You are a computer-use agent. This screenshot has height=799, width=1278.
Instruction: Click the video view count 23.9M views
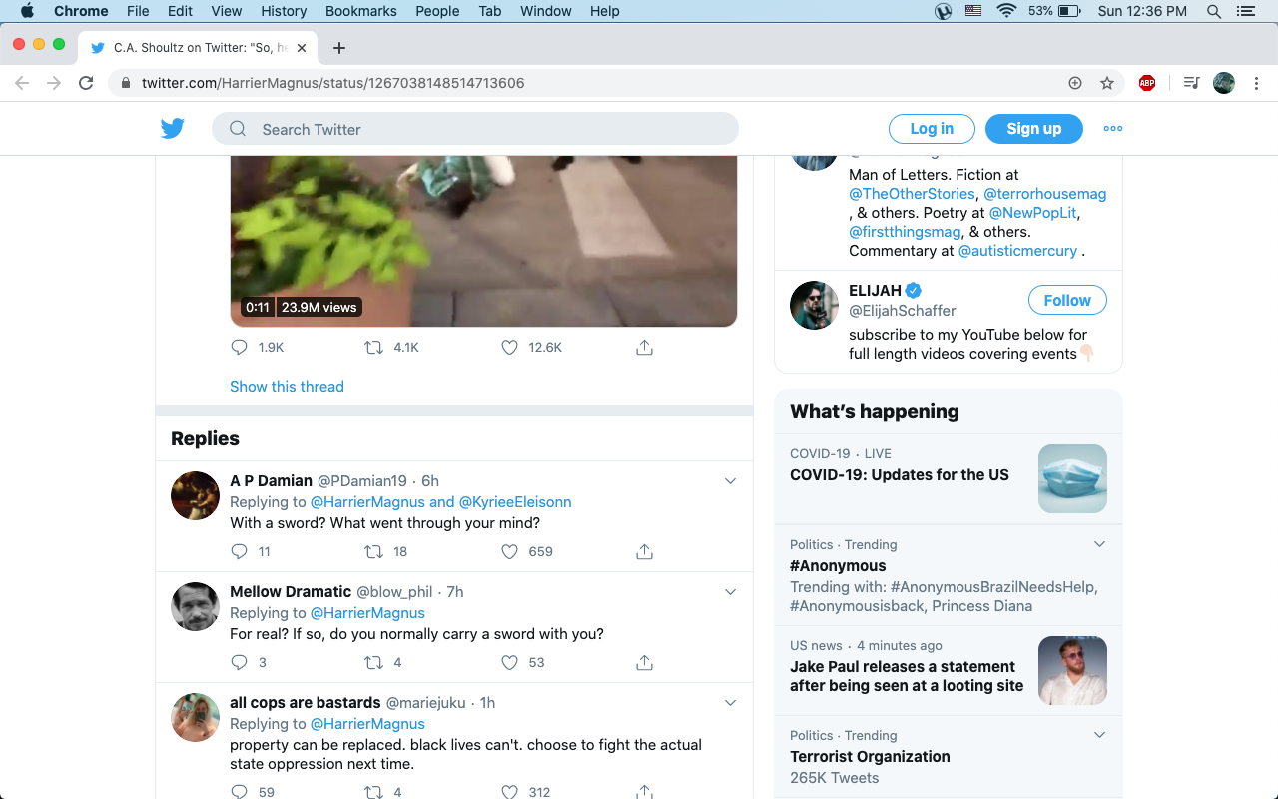point(319,307)
